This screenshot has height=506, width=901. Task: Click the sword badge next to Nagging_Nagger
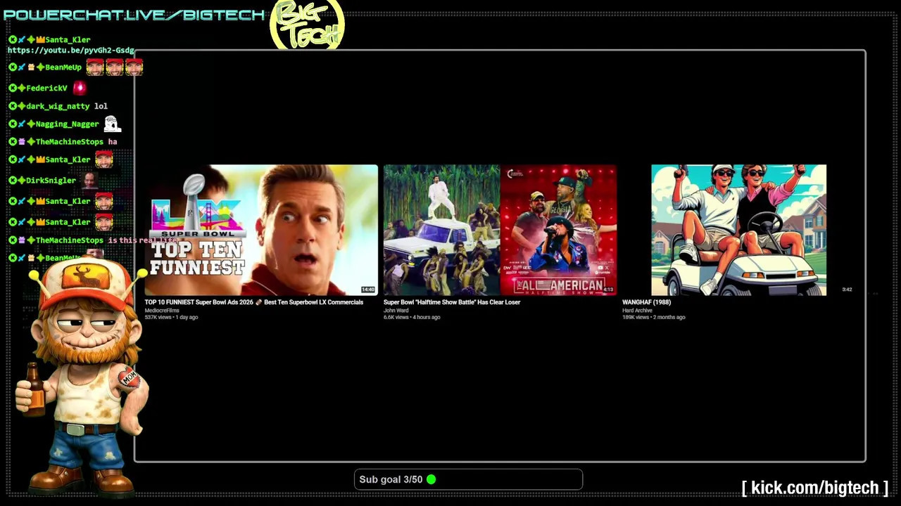[x=22, y=124]
